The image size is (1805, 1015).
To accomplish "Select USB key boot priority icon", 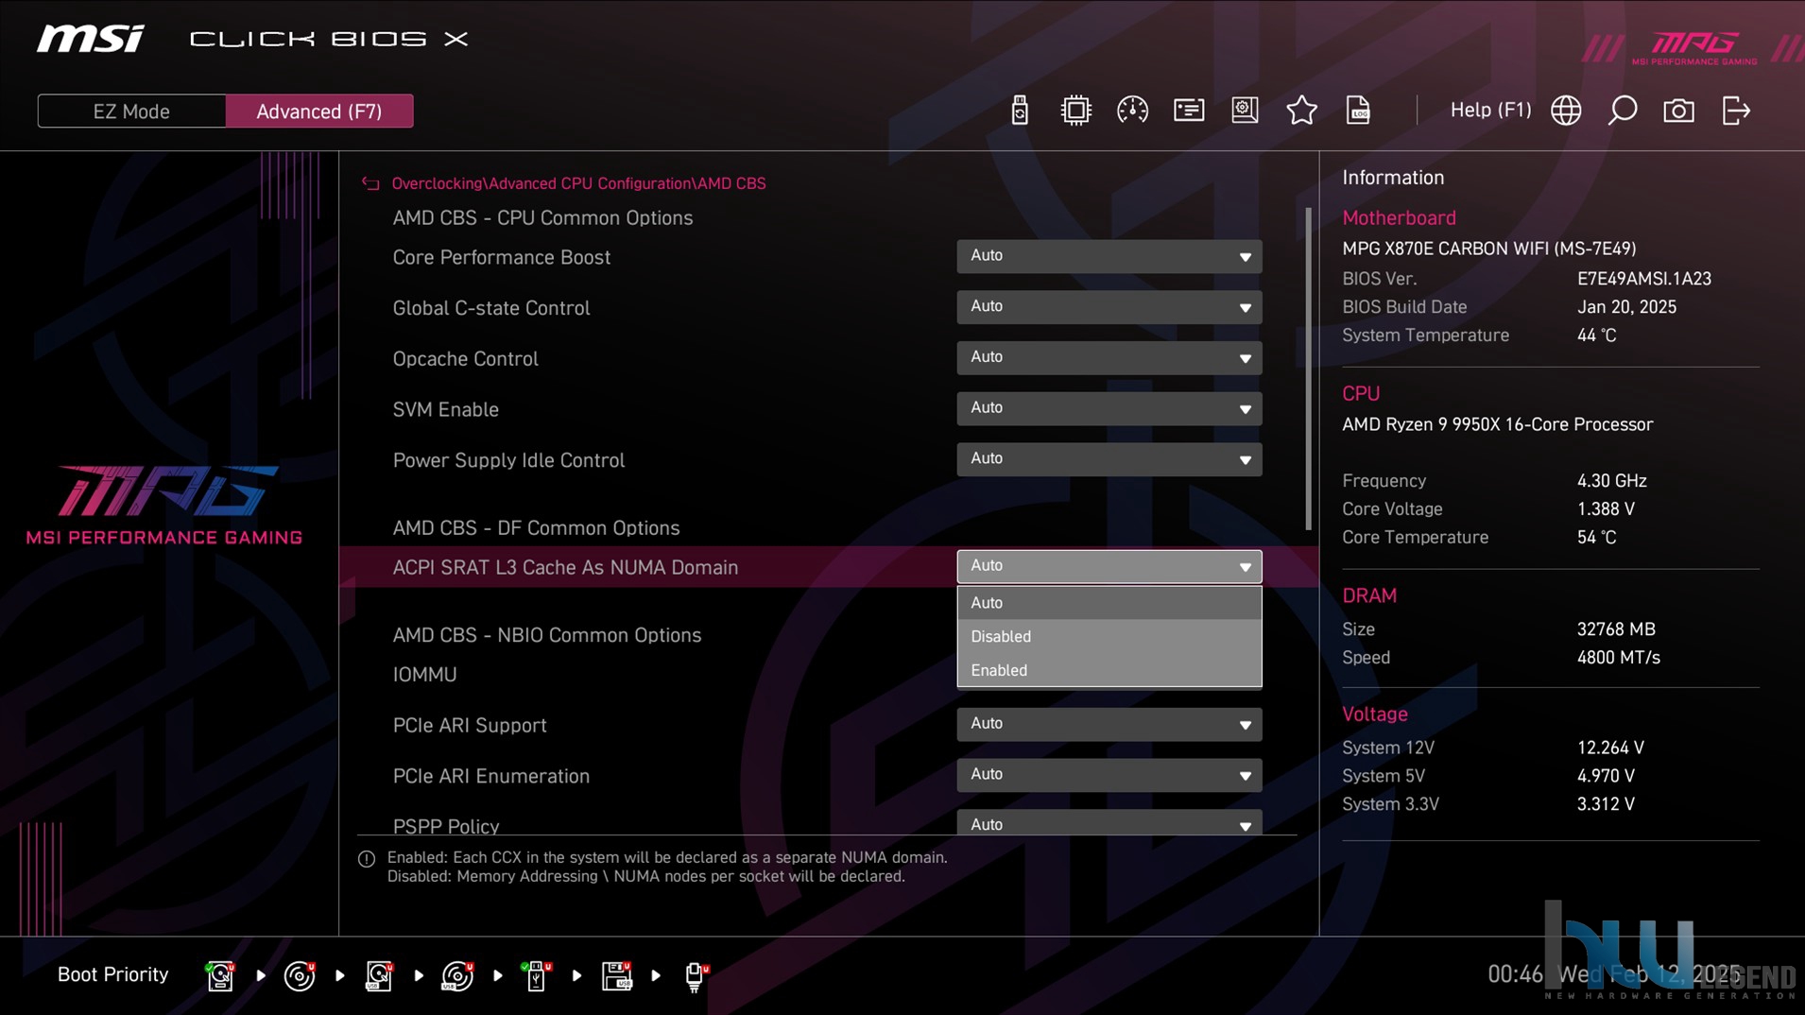I will tap(536, 975).
